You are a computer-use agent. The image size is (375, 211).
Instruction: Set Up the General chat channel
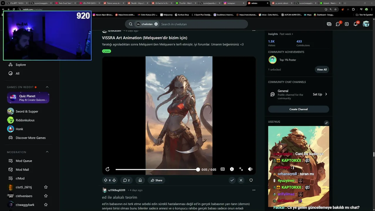tap(320, 94)
